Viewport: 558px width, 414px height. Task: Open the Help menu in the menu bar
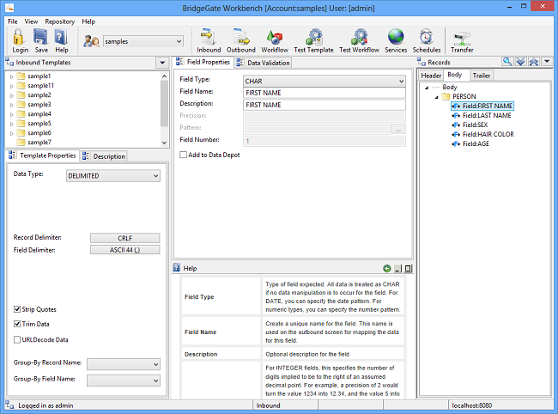click(88, 21)
